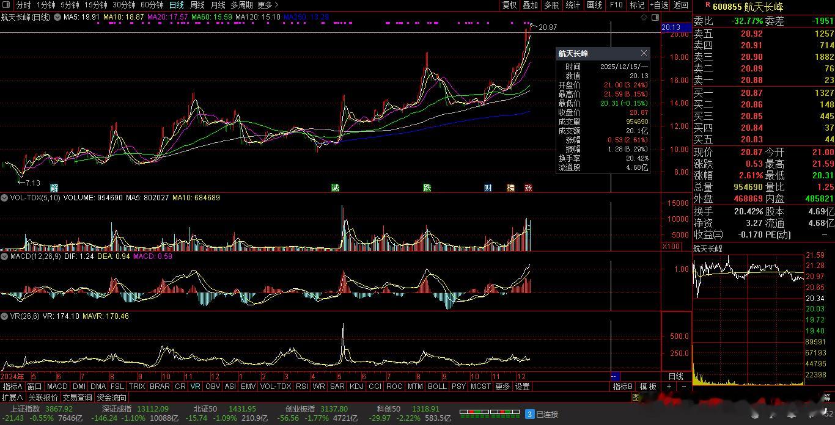Toggle the side panel icon near the price axis
The height and width of the screenshot is (425, 835).
click(x=656, y=18)
